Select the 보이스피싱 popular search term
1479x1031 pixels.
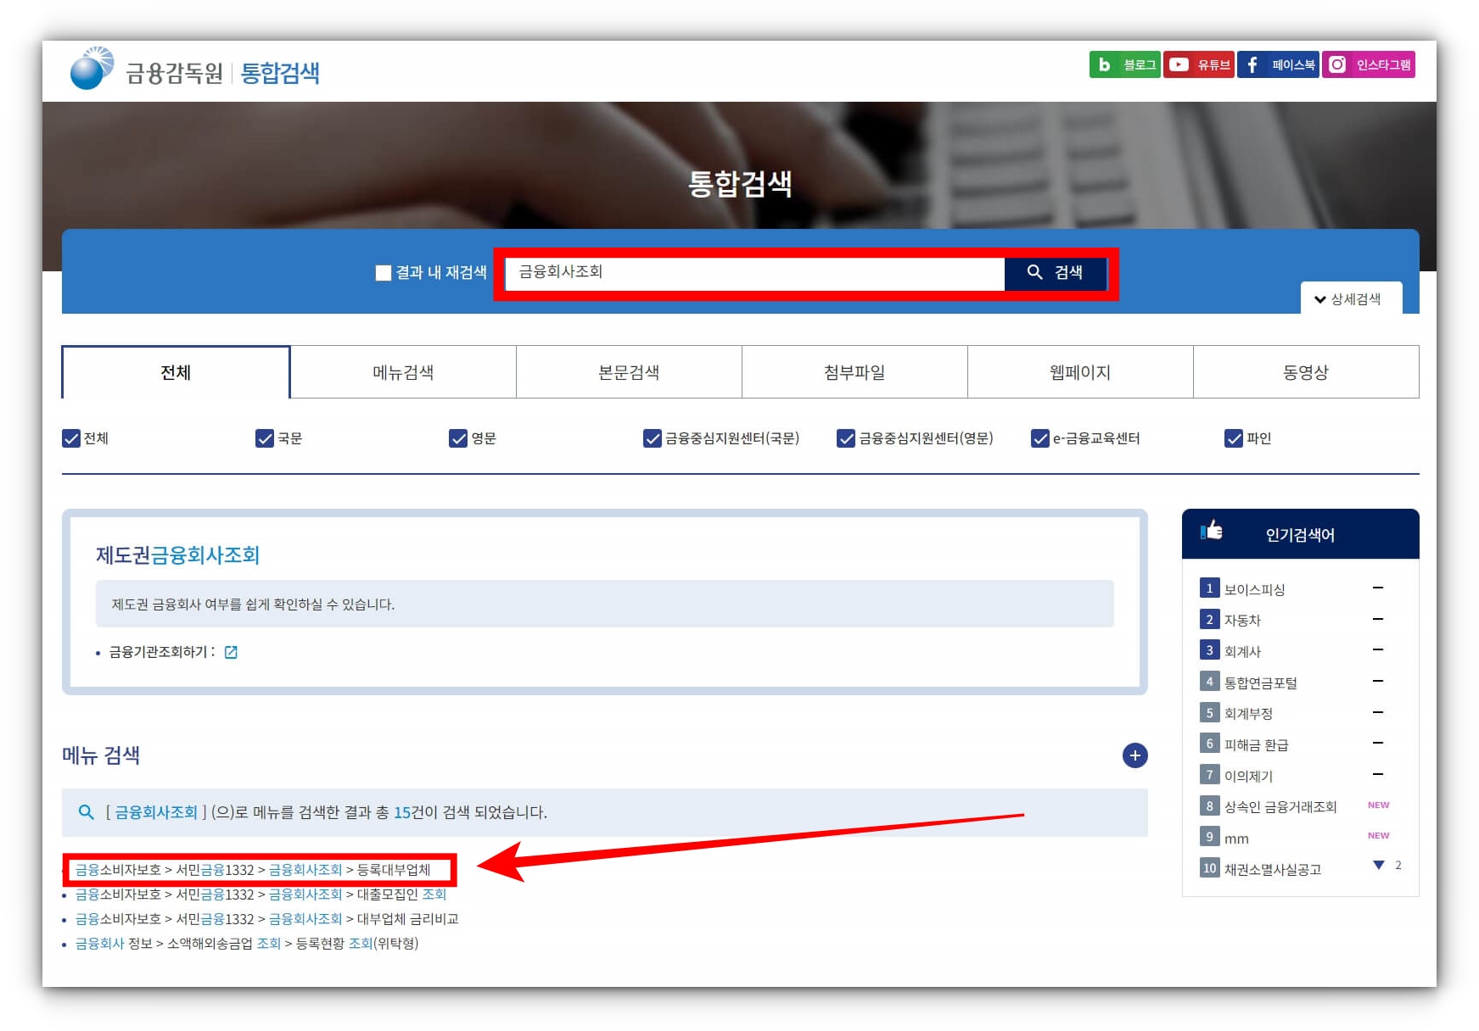[1255, 588]
